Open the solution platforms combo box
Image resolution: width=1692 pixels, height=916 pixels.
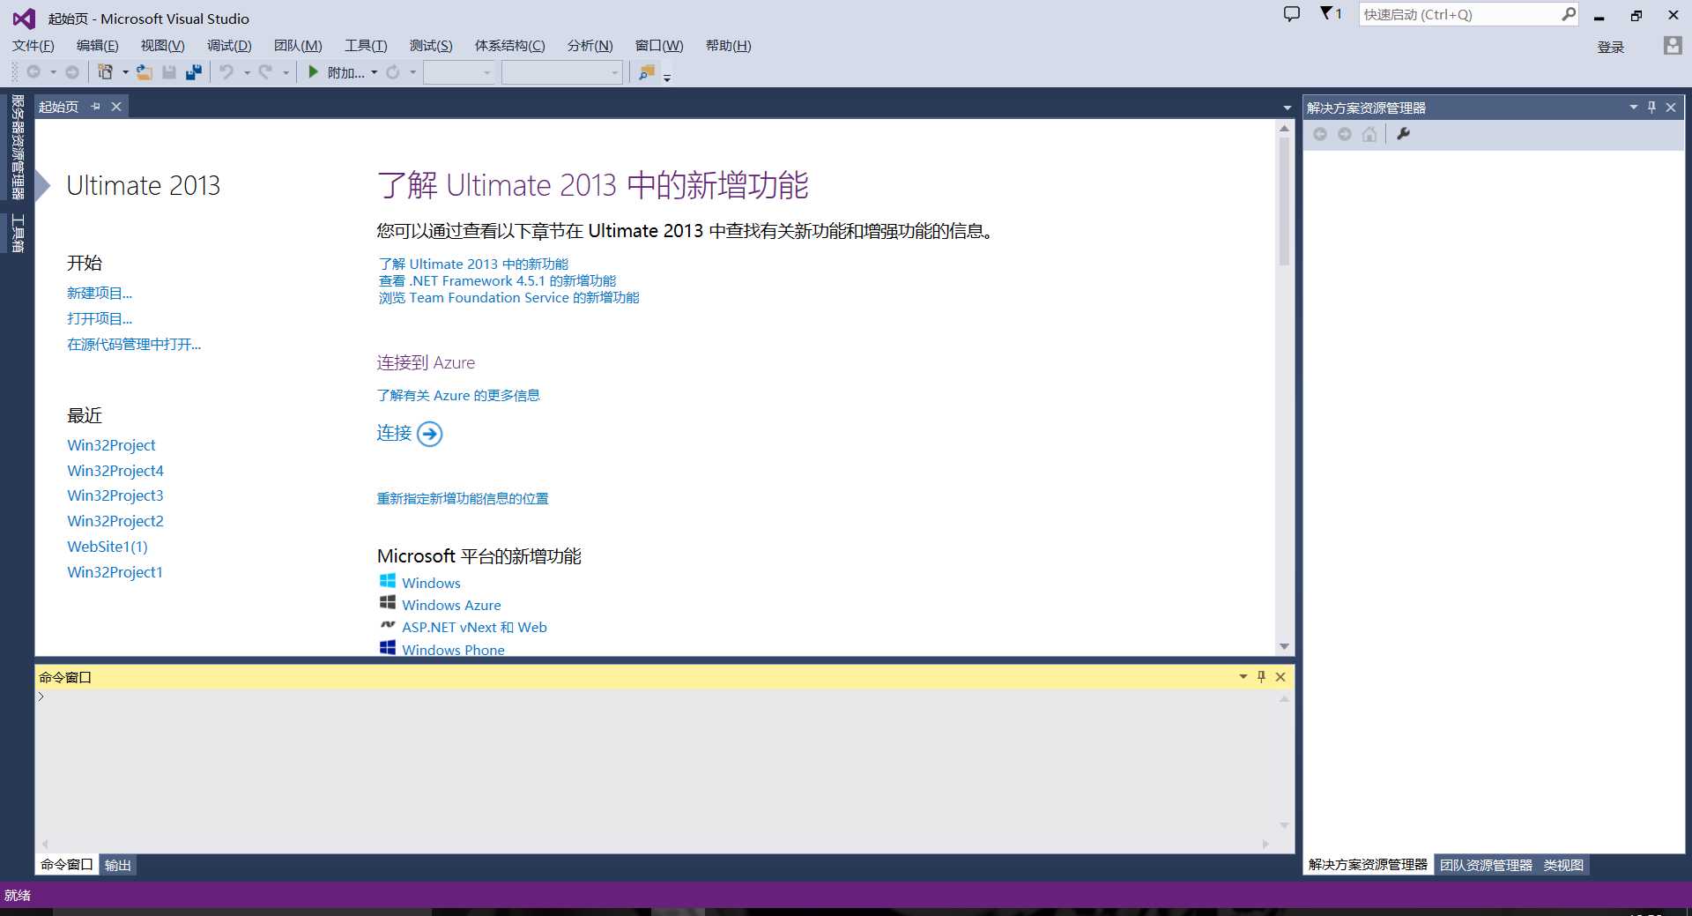562,72
